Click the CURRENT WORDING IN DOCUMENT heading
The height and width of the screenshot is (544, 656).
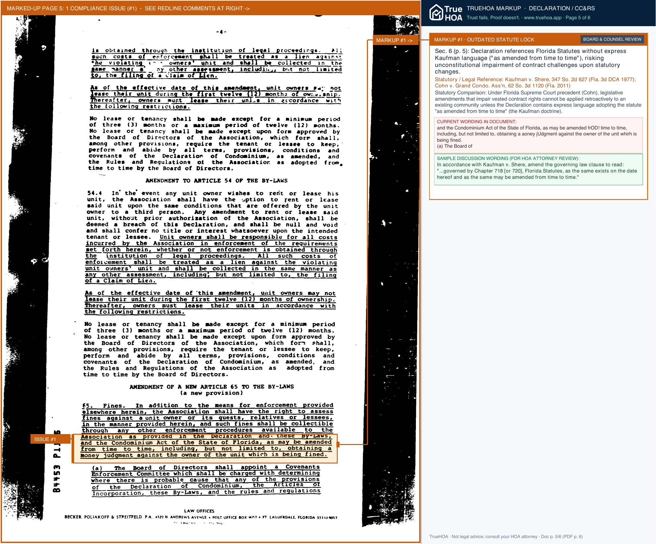pos(477,122)
